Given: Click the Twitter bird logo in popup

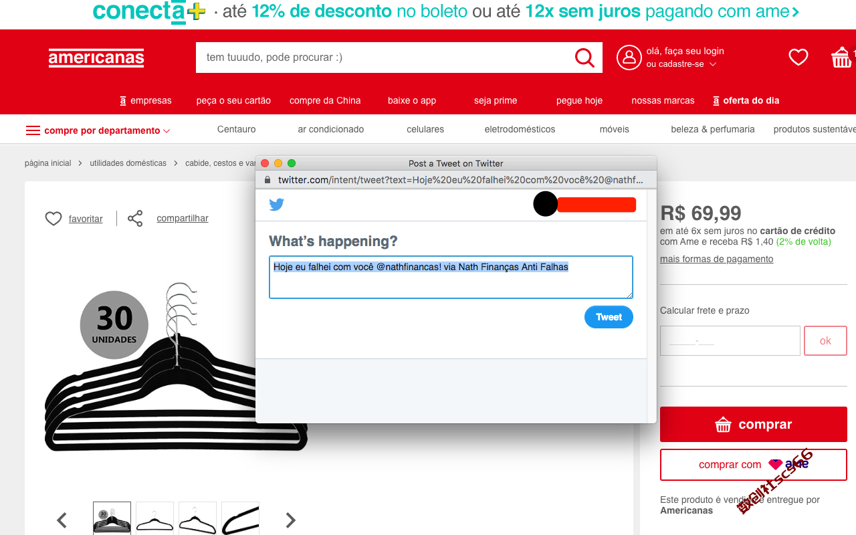Looking at the screenshot, I should [x=277, y=205].
